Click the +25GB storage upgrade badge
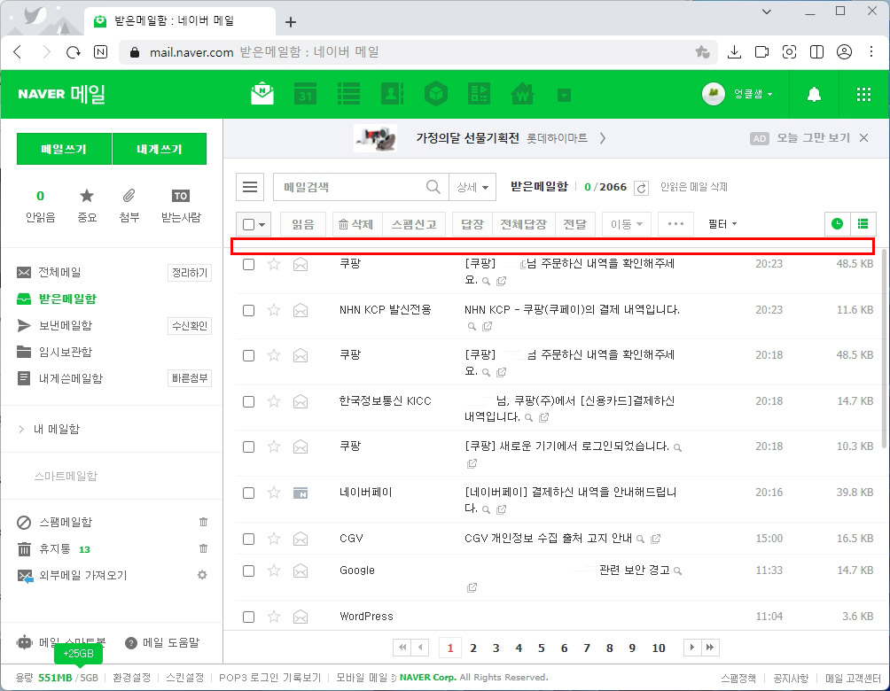The image size is (890, 691). (x=78, y=653)
